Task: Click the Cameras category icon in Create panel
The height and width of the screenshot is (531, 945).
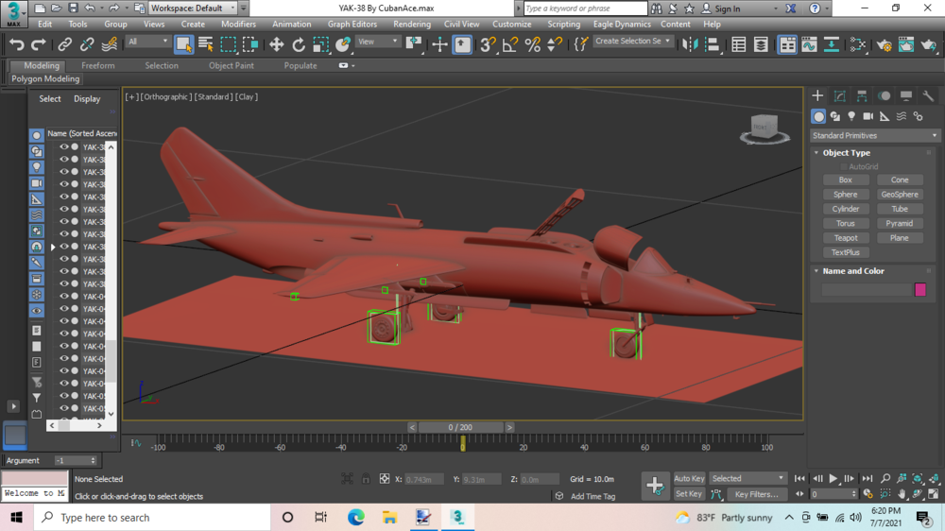Action: (868, 116)
